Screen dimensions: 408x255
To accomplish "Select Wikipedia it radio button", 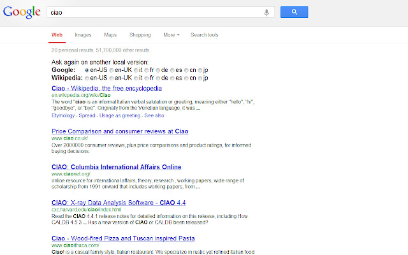I will [136, 78].
